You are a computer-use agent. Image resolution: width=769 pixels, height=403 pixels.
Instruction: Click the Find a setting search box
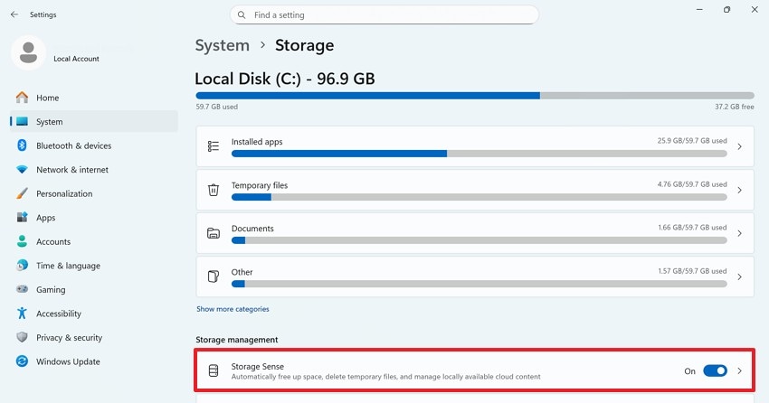(389, 15)
